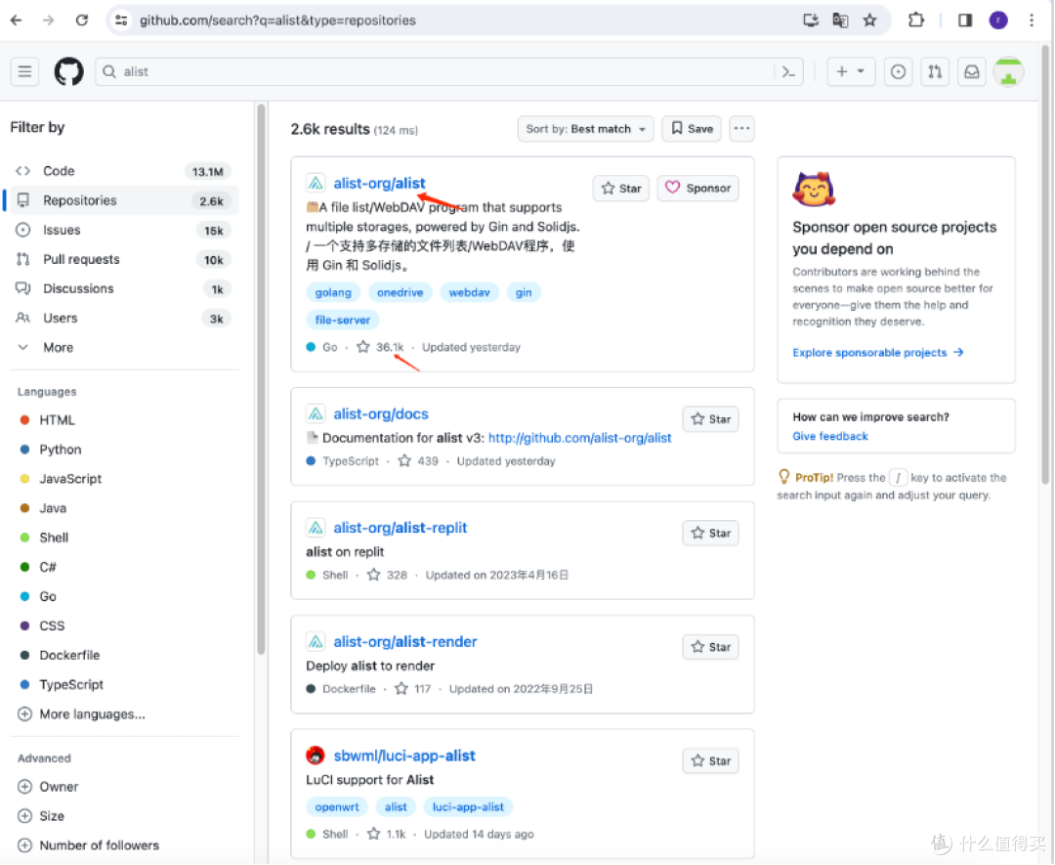
Task: Click Give feedback link
Action: pyautogui.click(x=830, y=436)
